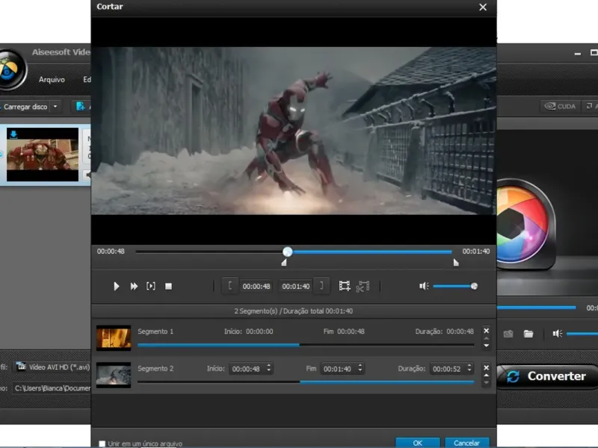Remove Segmento 2 using its X icon
598x448 pixels.
[486, 367]
